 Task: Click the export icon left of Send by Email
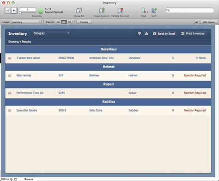(x=146, y=33)
